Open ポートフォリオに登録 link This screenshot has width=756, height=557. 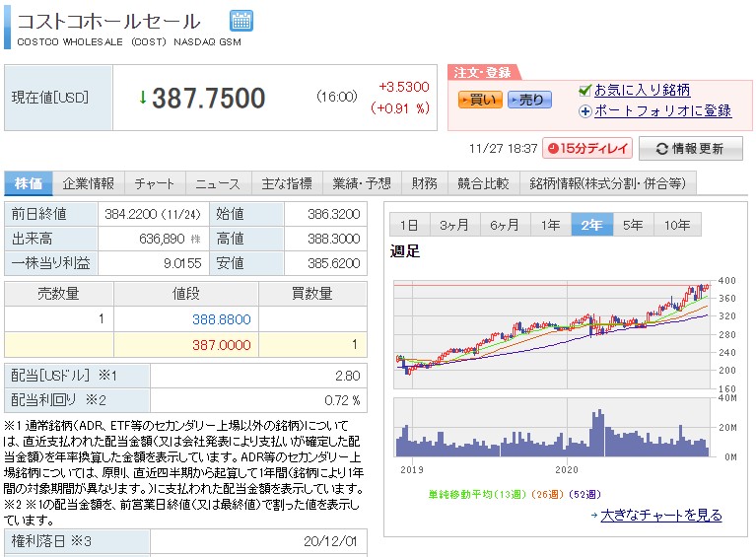pyautogui.click(x=663, y=111)
